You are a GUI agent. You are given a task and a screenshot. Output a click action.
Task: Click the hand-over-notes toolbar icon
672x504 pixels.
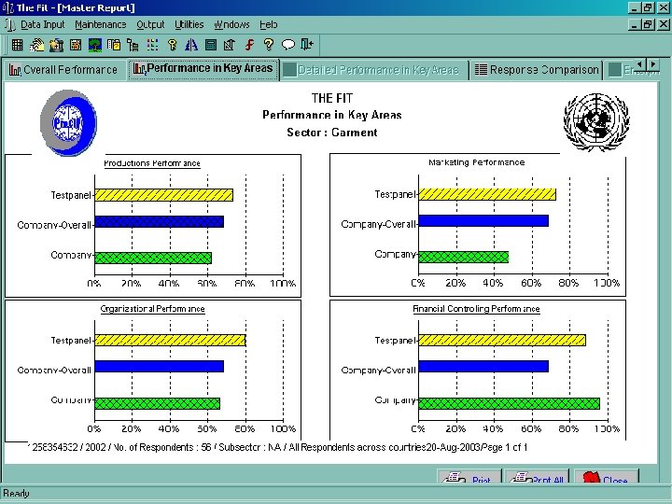tap(36, 45)
